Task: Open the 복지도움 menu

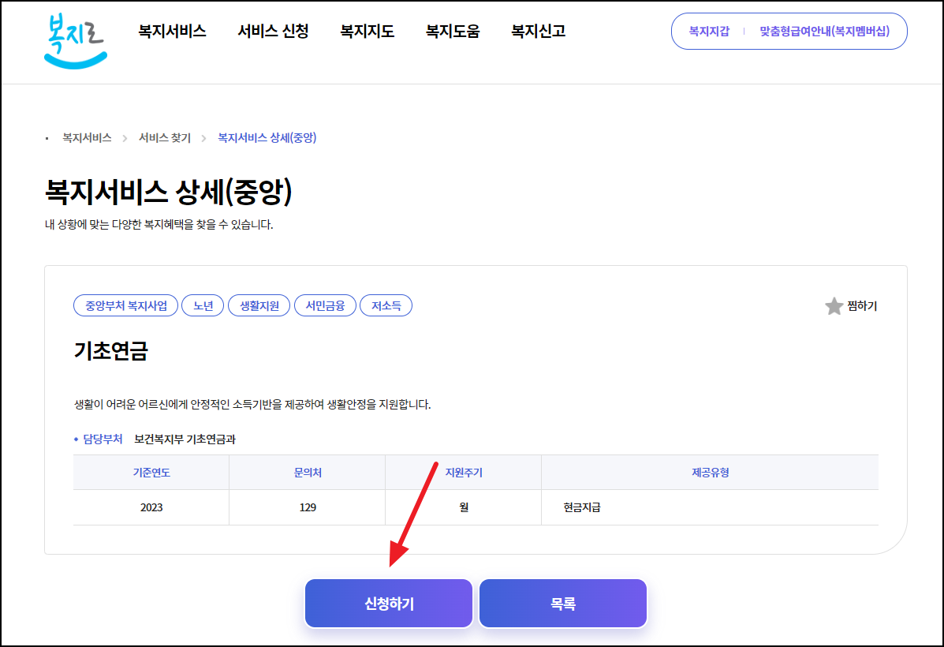Action: point(452,31)
